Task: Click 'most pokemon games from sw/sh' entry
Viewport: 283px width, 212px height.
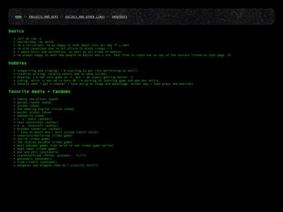Action: pyautogui.click(x=66, y=146)
